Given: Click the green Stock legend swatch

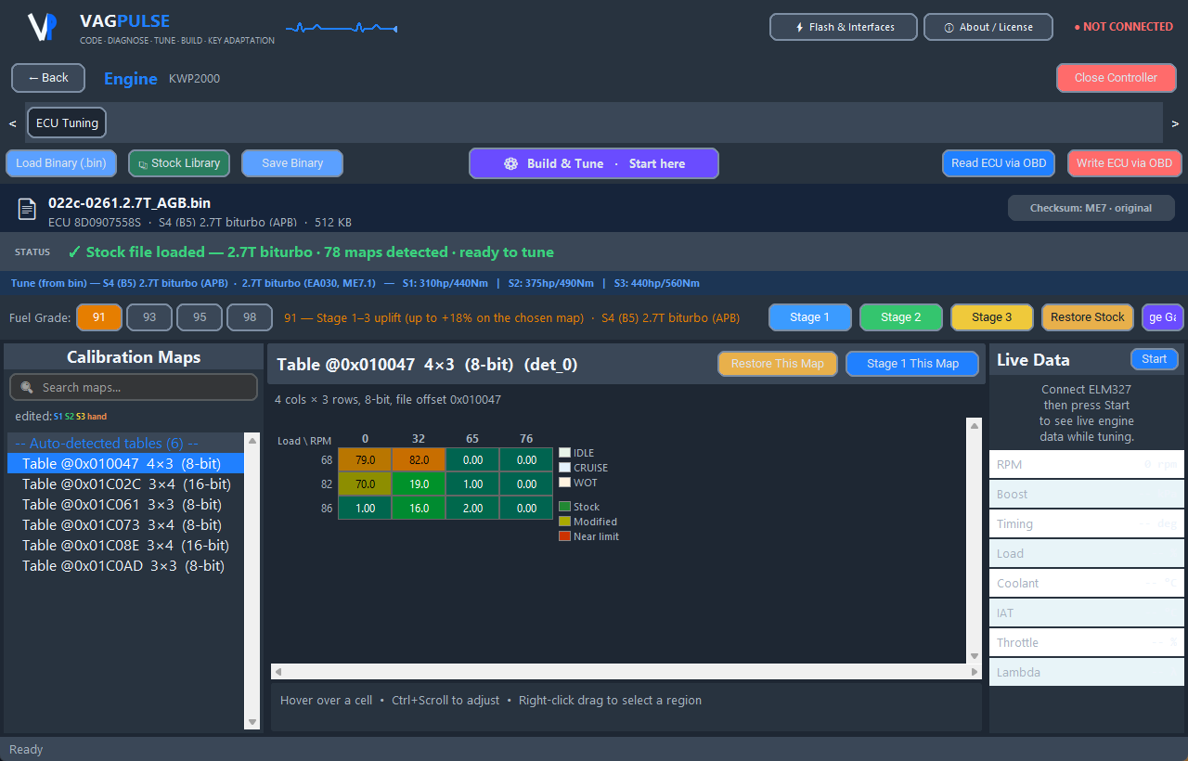Looking at the screenshot, I should (564, 507).
